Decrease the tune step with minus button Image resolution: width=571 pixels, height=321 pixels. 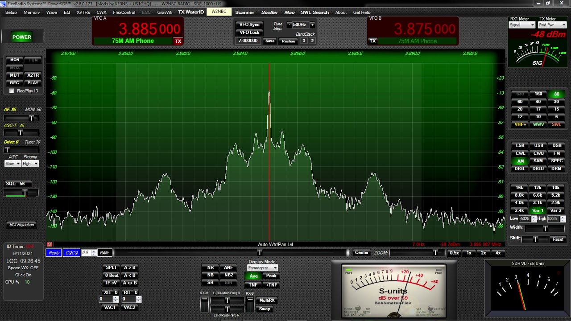click(x=289, y=25)
